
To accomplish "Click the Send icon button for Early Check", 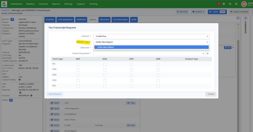I will click(x=55, y=120).
